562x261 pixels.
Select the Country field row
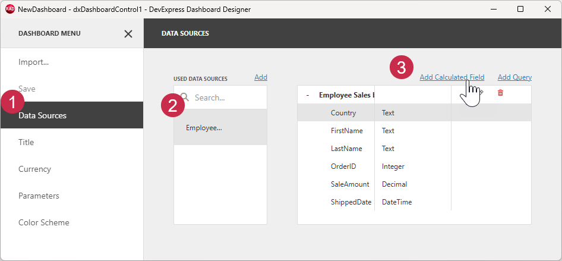[x=414, y=113]
